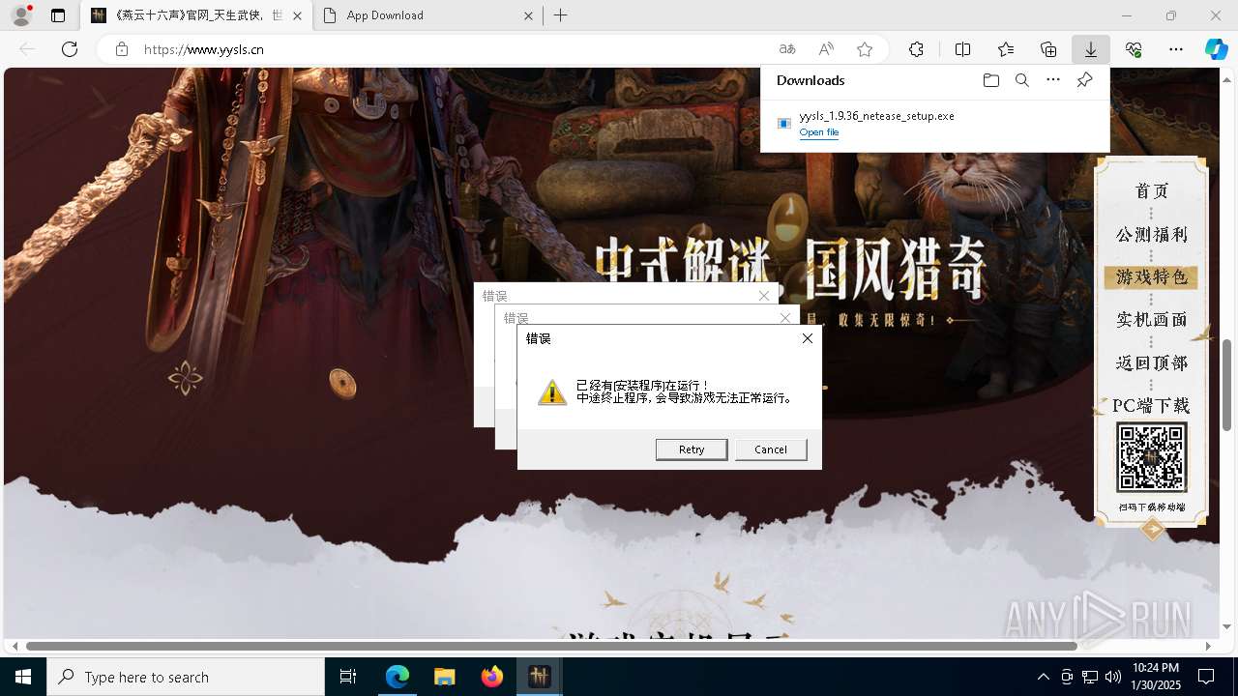Go to 首页 in side navigation

(x=1151, y=191)
